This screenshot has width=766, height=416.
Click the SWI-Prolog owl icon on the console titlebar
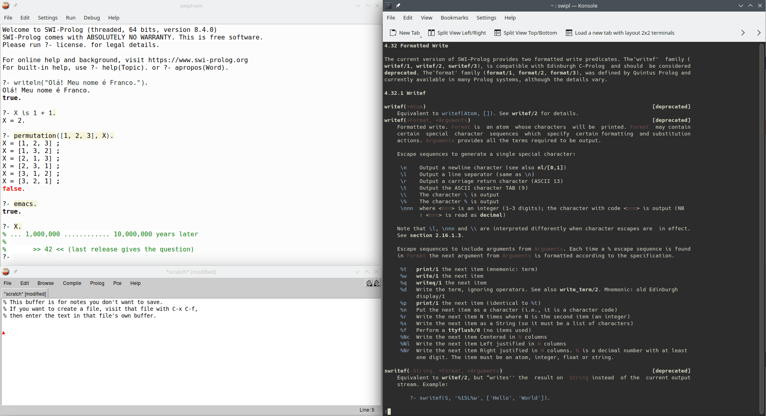tap(6, 6)
